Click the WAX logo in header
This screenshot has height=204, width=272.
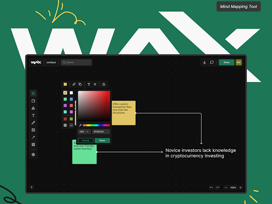pos(36,62)
